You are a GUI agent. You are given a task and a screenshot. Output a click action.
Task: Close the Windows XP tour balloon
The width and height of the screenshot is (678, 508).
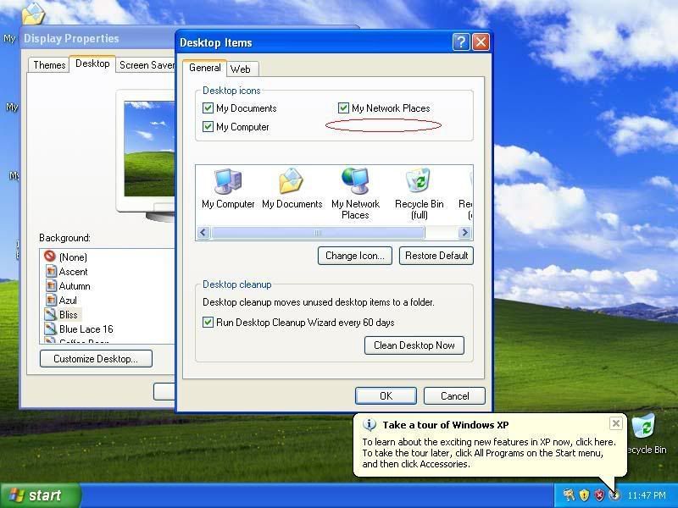point(616,423)
